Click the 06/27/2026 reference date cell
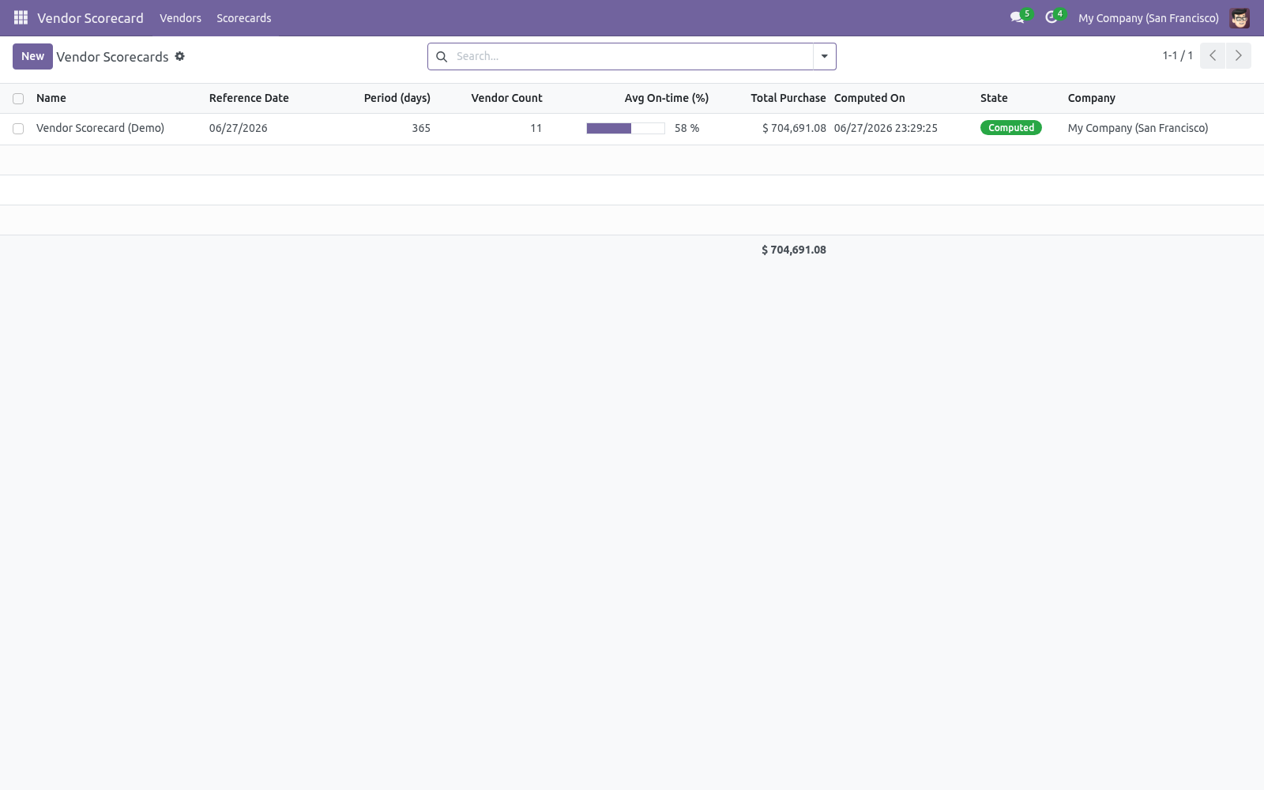The image size is (1264, 790). coord(238,128)
